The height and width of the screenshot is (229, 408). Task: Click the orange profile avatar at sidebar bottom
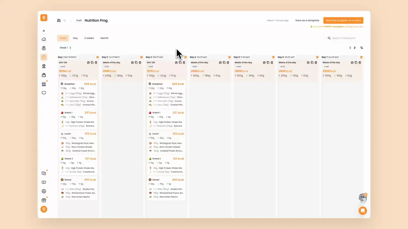coord(44,209)
